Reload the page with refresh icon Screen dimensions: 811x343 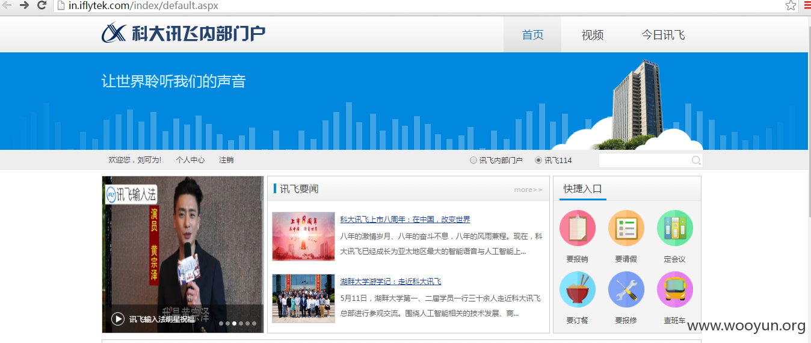point(42,5)
